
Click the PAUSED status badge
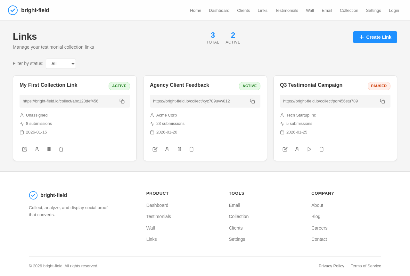[379, 86]
